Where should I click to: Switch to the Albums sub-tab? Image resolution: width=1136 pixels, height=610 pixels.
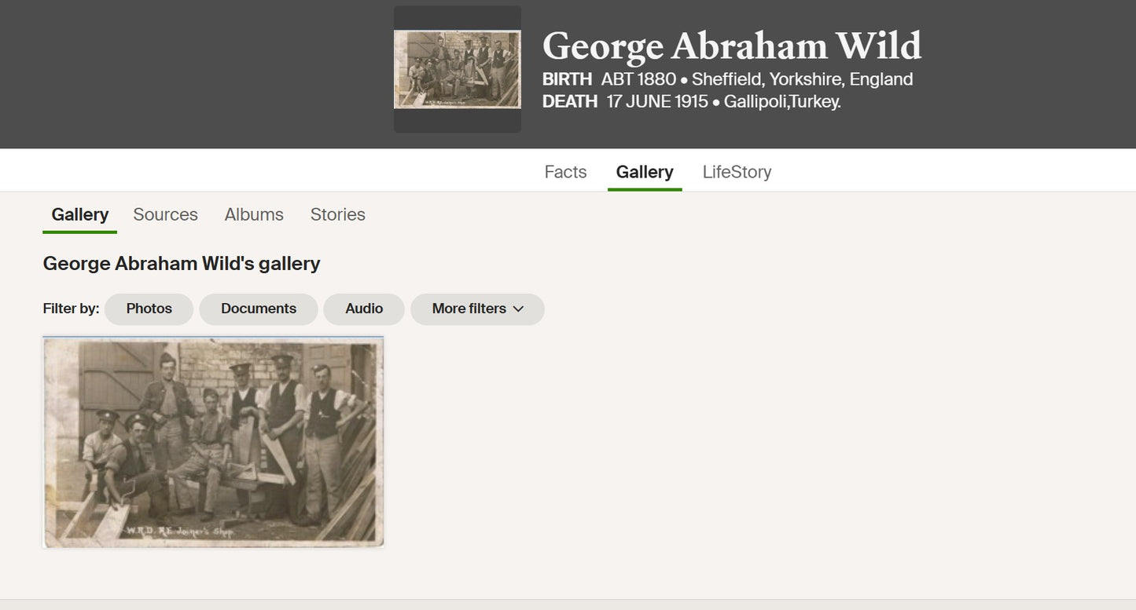point(254,214)
